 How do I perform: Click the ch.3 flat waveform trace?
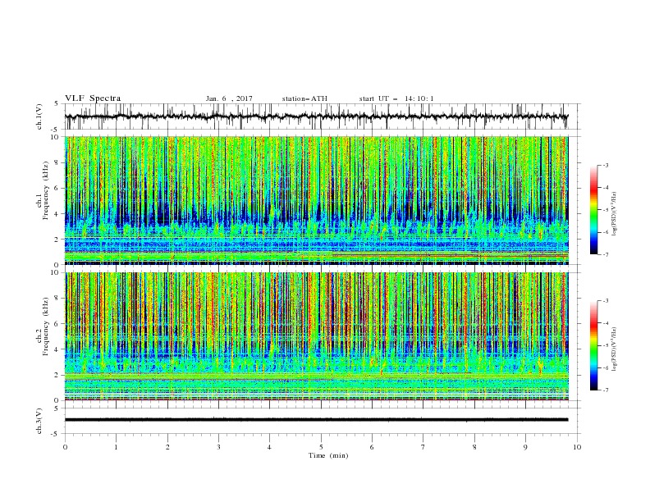[316, 420]
